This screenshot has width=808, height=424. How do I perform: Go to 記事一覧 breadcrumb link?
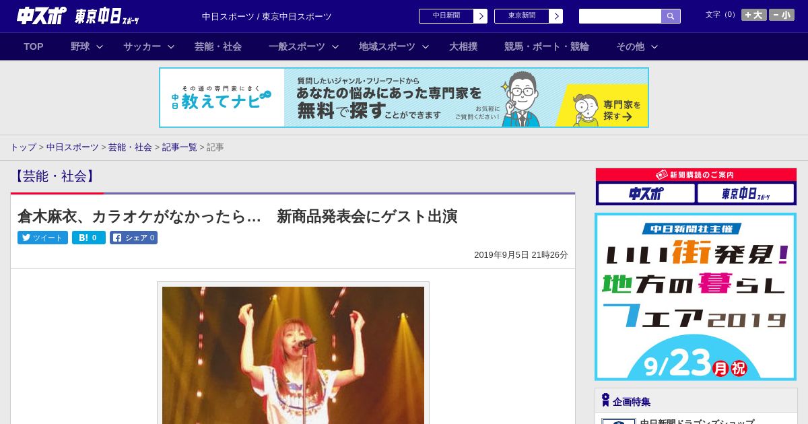coord(179,147)
